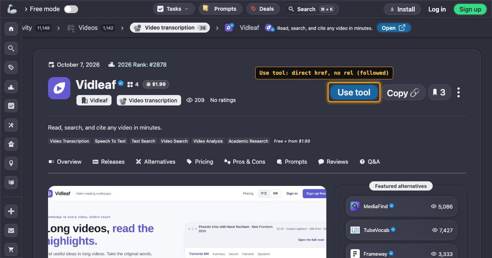
Task: Open the tag icon in the left sidebar
Action: tap(11, 67)
